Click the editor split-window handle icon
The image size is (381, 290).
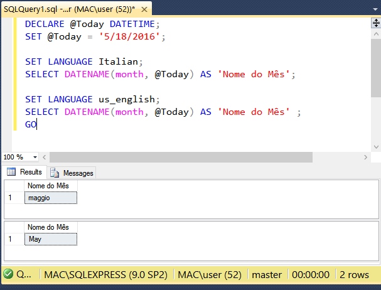click(376, 23)
